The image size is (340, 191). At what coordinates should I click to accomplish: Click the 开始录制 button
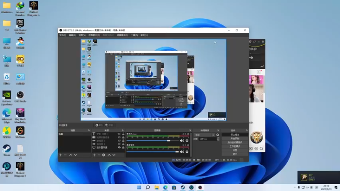[235, 139]
